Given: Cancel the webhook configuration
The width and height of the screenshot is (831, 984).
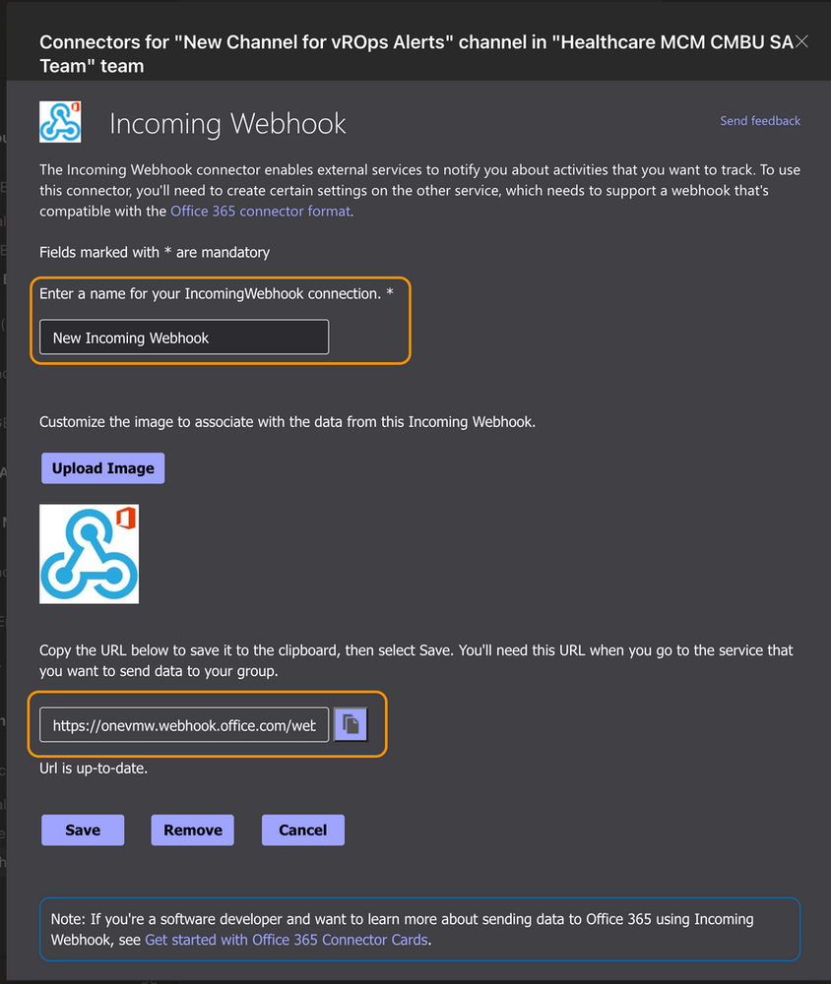Looking at the screenshot, I should click(302, 830).
